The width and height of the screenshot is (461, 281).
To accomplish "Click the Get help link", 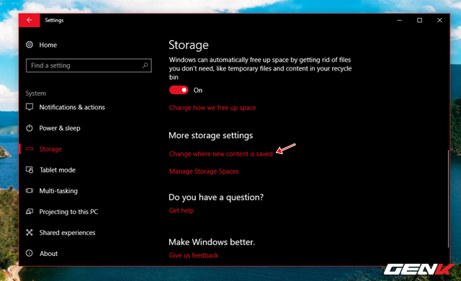I will [182, 211].
